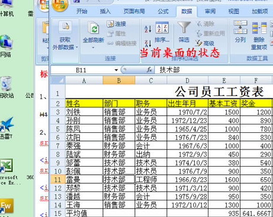This screenshot has height=217, width=273.
Task: Click the Recycle Bin desktop icon
Action: pyautogui.click(x=6, y=84)
